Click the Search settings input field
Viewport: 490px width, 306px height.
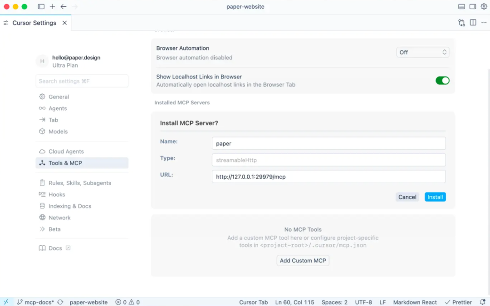click(82, 81)
